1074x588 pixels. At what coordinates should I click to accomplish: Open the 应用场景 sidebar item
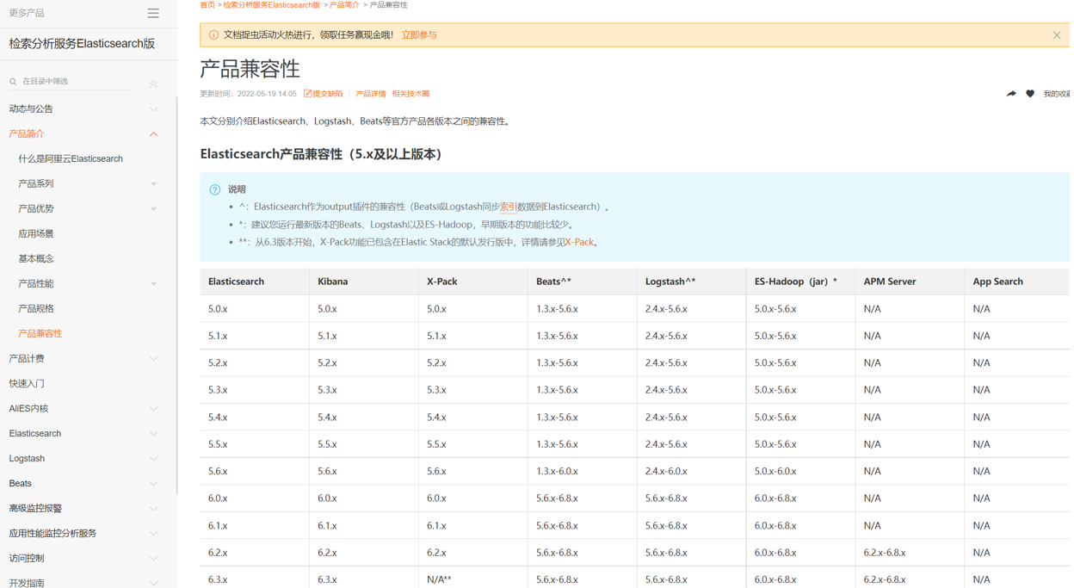point(36,234)
